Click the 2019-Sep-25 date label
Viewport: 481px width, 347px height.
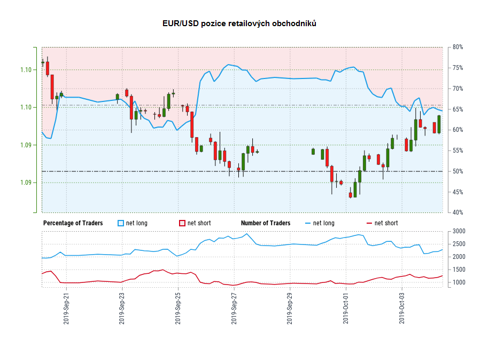coord(178,309)
